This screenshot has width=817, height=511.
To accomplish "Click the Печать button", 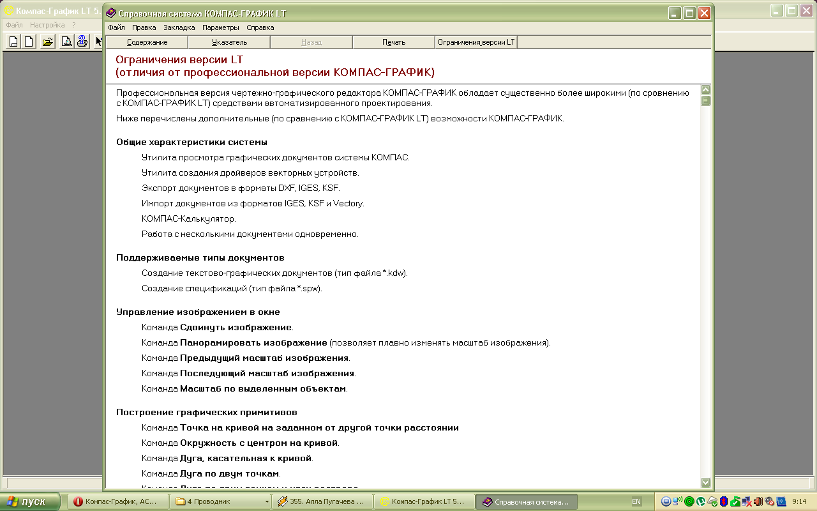I will point(394,42).
